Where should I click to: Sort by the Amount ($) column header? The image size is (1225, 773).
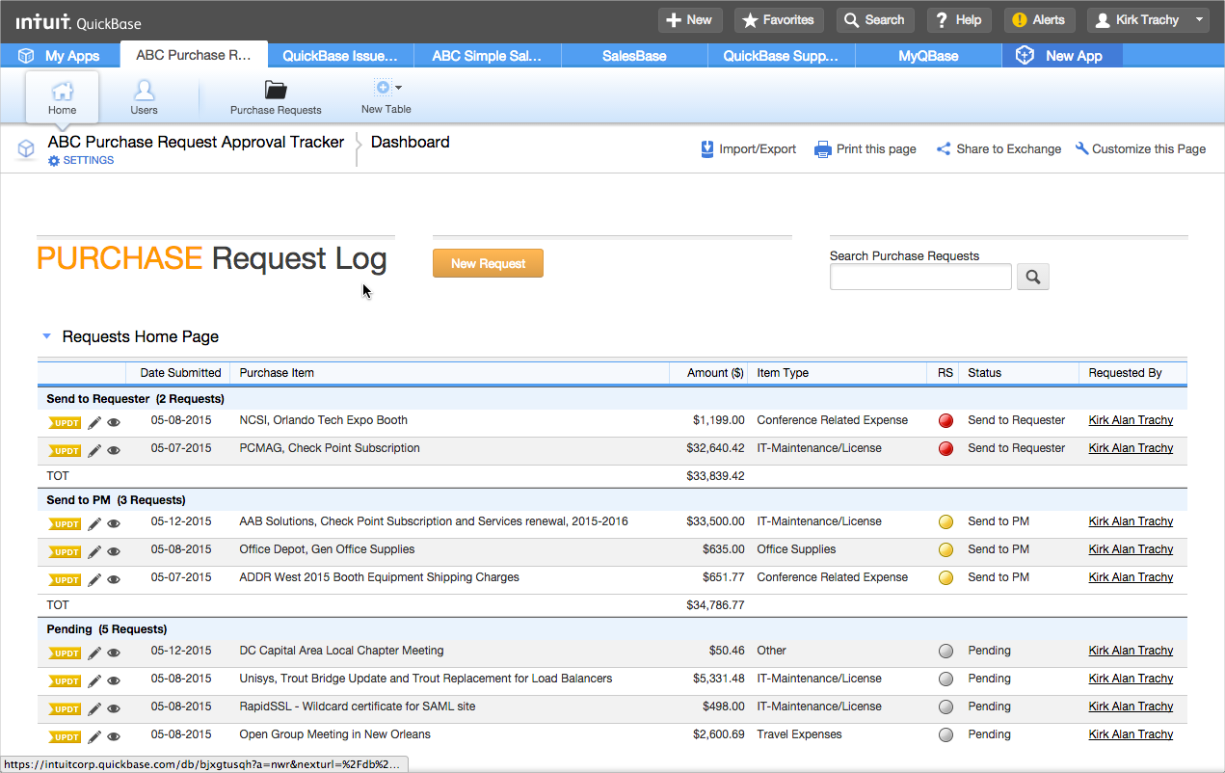coord(715,373)
